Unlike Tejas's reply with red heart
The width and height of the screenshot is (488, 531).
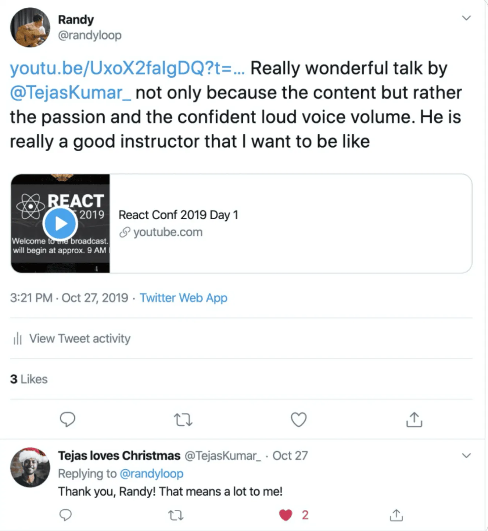tap(286, 515)
